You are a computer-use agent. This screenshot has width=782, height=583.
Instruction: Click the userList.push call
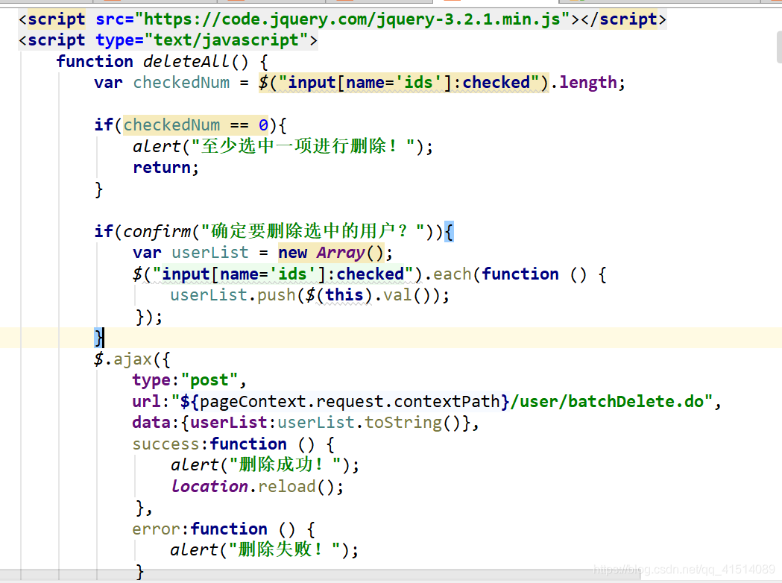pos(233,295)
